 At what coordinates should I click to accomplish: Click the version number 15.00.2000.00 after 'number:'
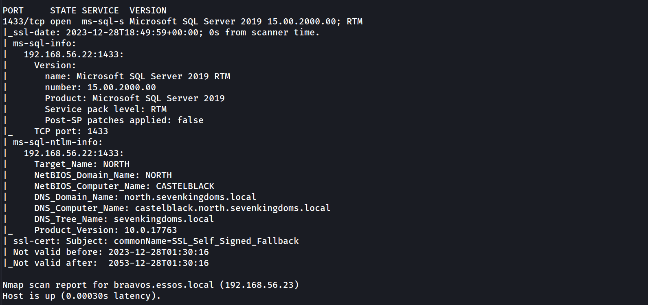point(121,87)
